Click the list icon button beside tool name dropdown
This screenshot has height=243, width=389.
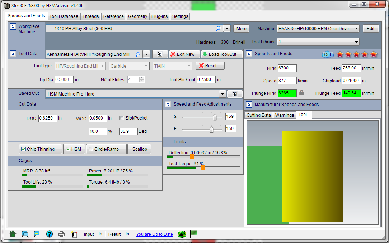(x=160, y=54)
